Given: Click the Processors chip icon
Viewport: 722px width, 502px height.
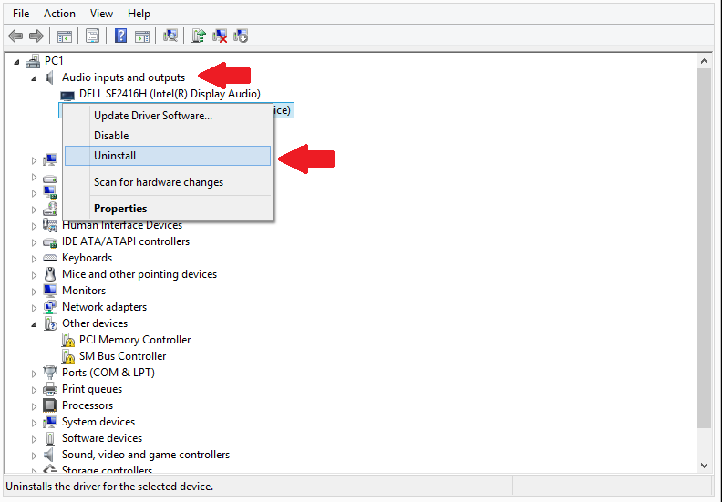Looking at the screenshot, I should pyautogui.click(x=50, y=405).
